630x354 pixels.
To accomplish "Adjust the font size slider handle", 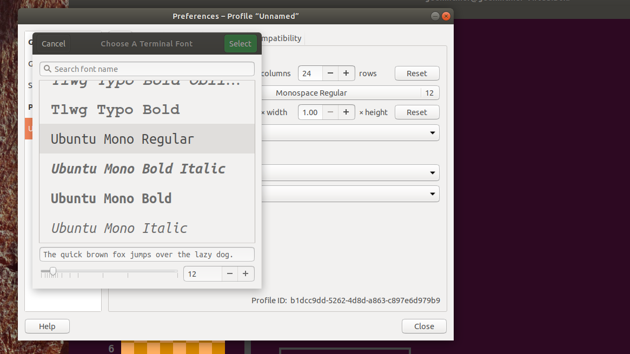I will click(52, 270).
